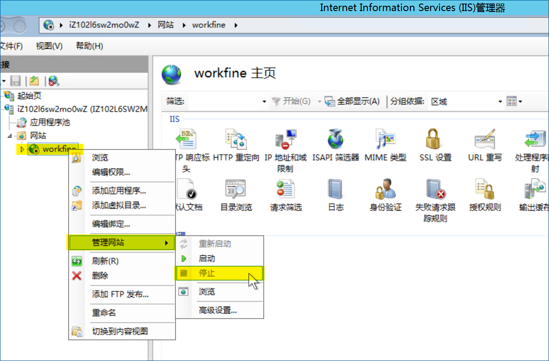Choose 添加虚拟目录... (Add Virtual Directory)
549x361 pixels.
122,205
